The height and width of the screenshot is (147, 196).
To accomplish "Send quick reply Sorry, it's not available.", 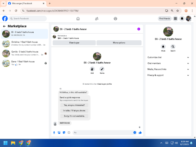I will (74, 116).
